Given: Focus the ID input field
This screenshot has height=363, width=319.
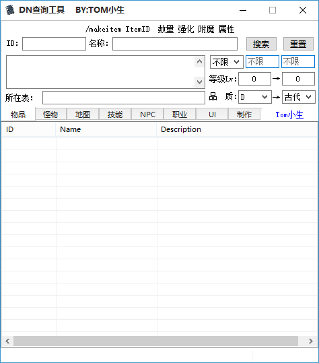Looking at the screenshot, I should coord(54,44).
